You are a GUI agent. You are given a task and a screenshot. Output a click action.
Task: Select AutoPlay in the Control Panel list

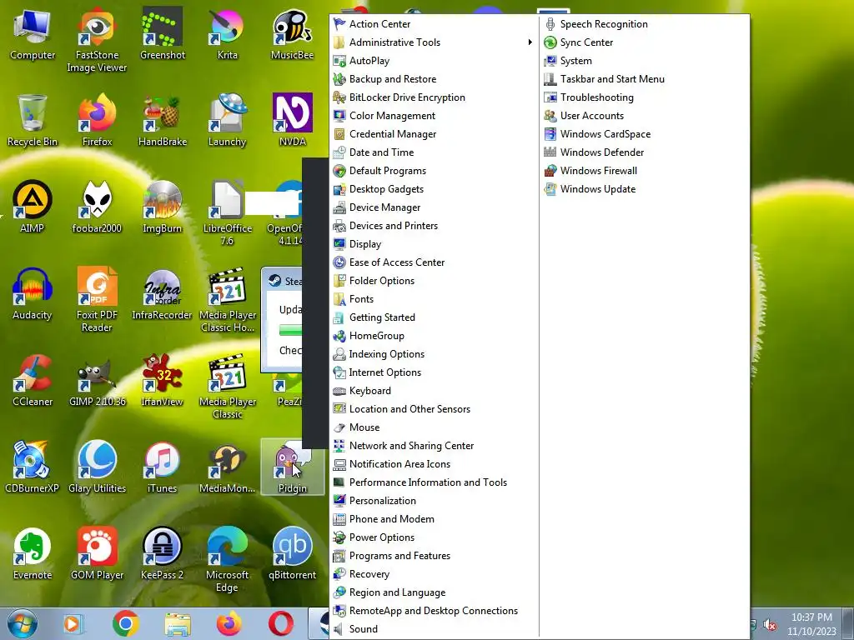434,60
